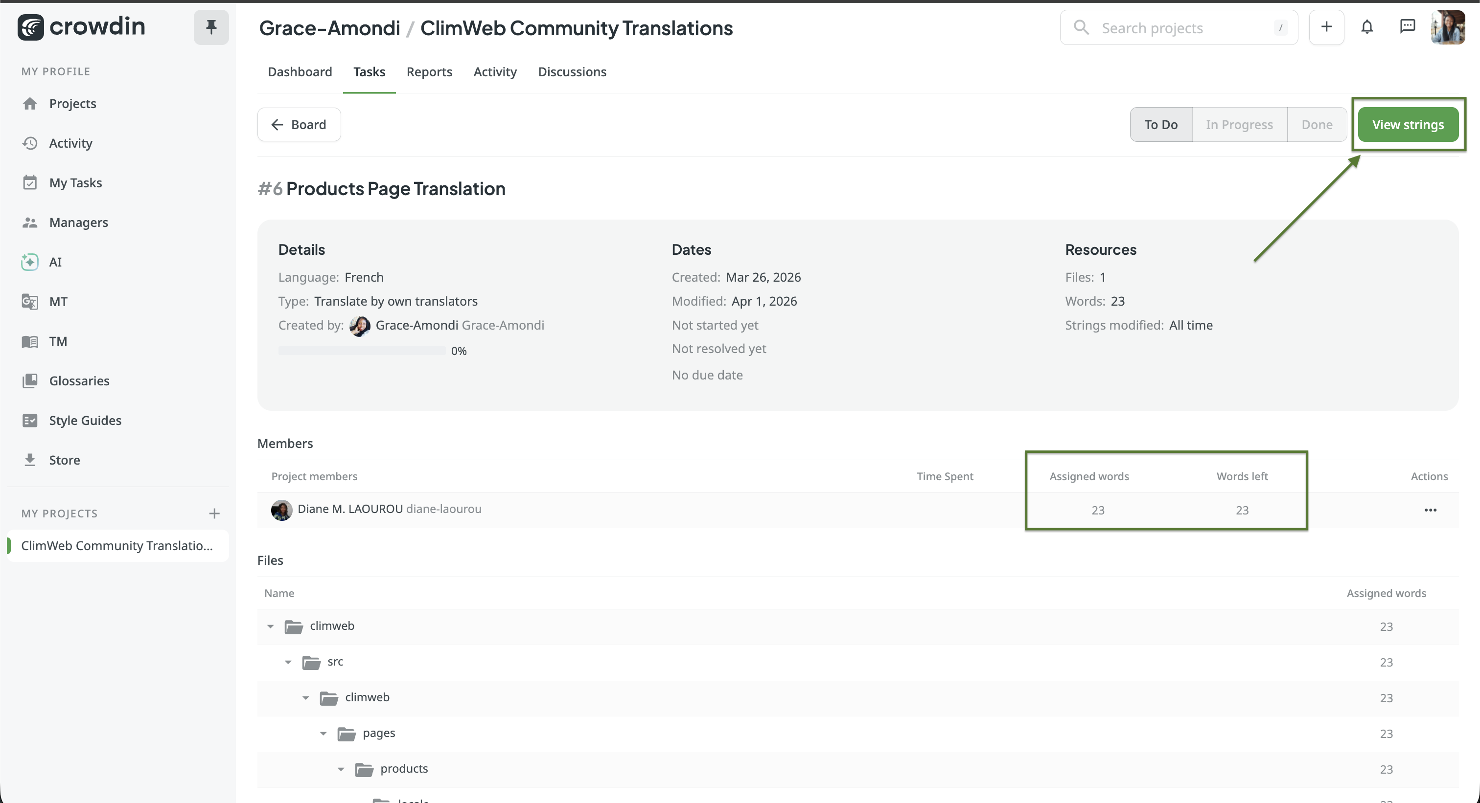Set task status to Done
Viewport: 1480px width, 803px height.
pyautogui.click(x=1317, y=125)
